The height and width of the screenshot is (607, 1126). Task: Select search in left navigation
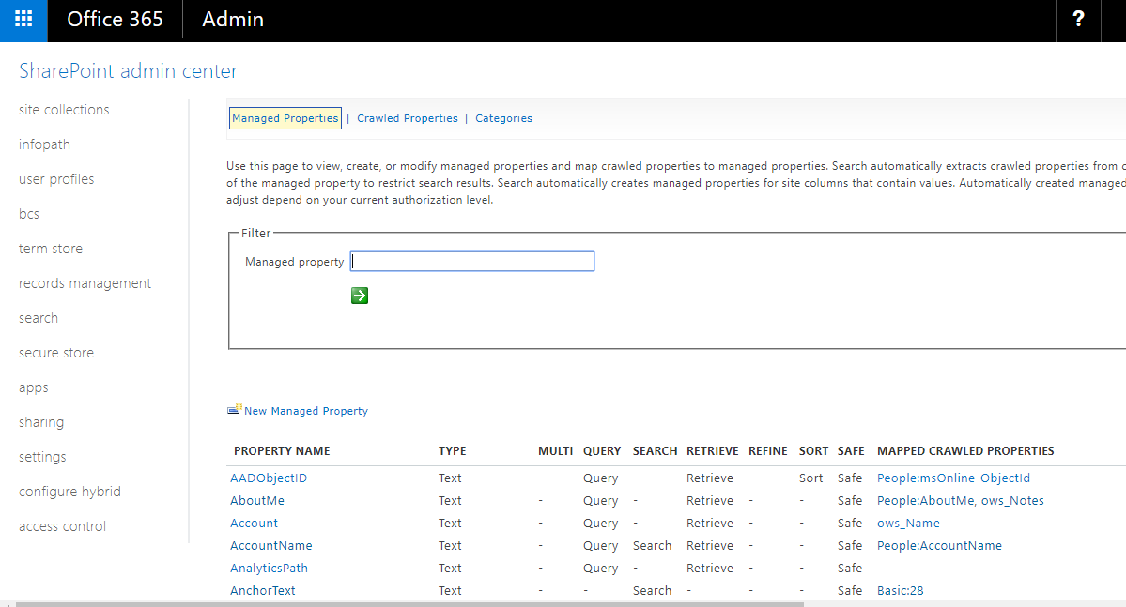[39, 318]
